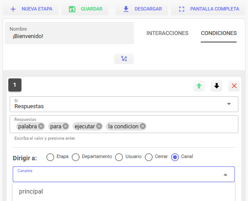Select the Departamento radio option

pyautogui.click(x=76, y=157)
